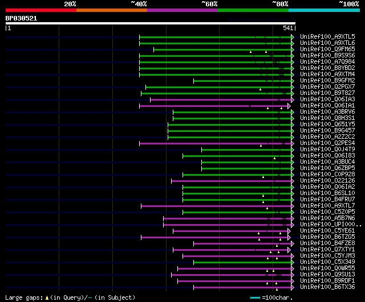Click the red 20% identity color band
Viewport: 365px width, 302px height.
[x=41, y=10]
